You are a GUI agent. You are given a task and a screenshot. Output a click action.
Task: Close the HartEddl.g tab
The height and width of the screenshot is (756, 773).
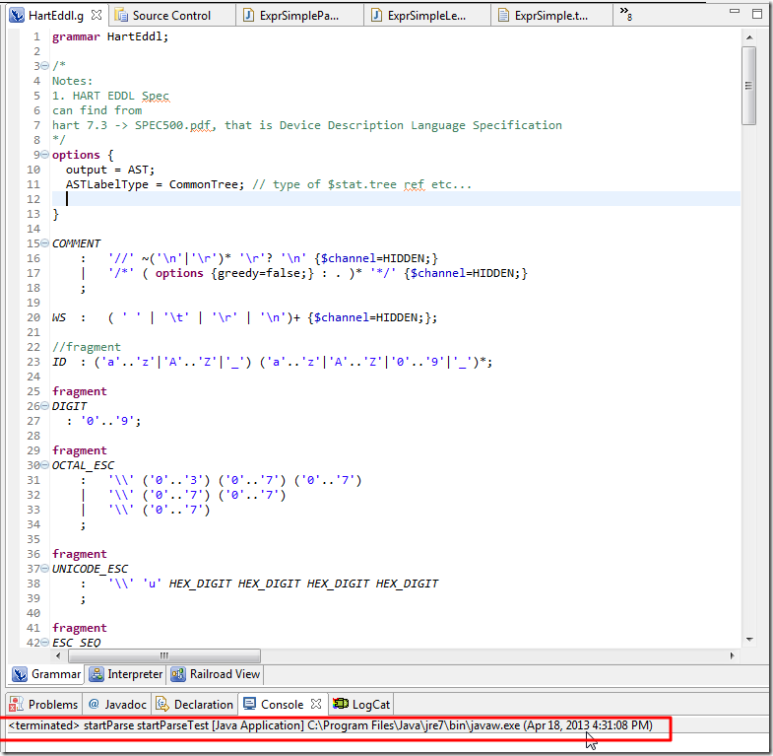click(x=97, y=15)
